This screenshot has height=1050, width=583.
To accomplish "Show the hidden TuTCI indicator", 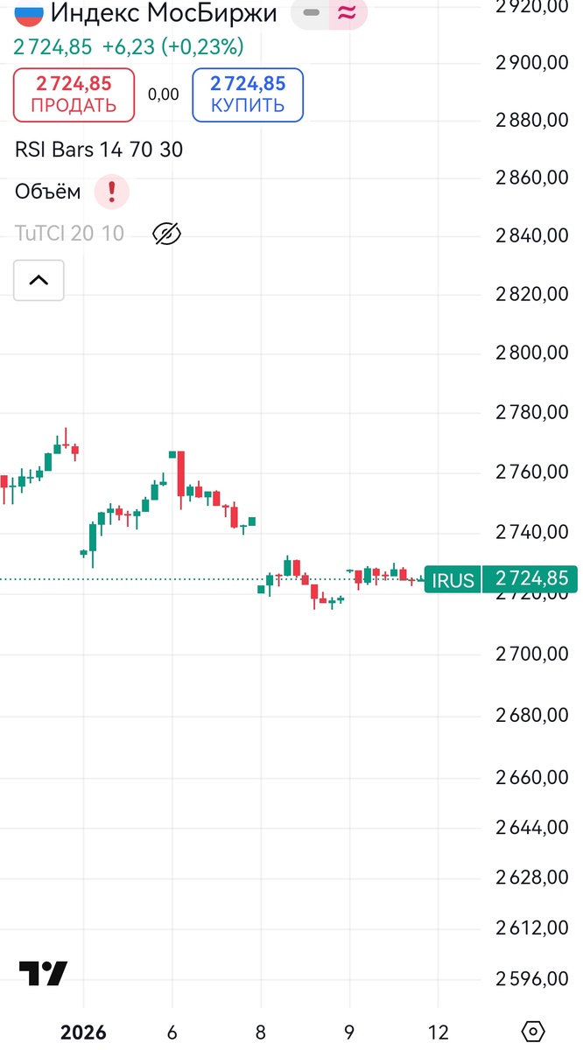I will [166, 233].
